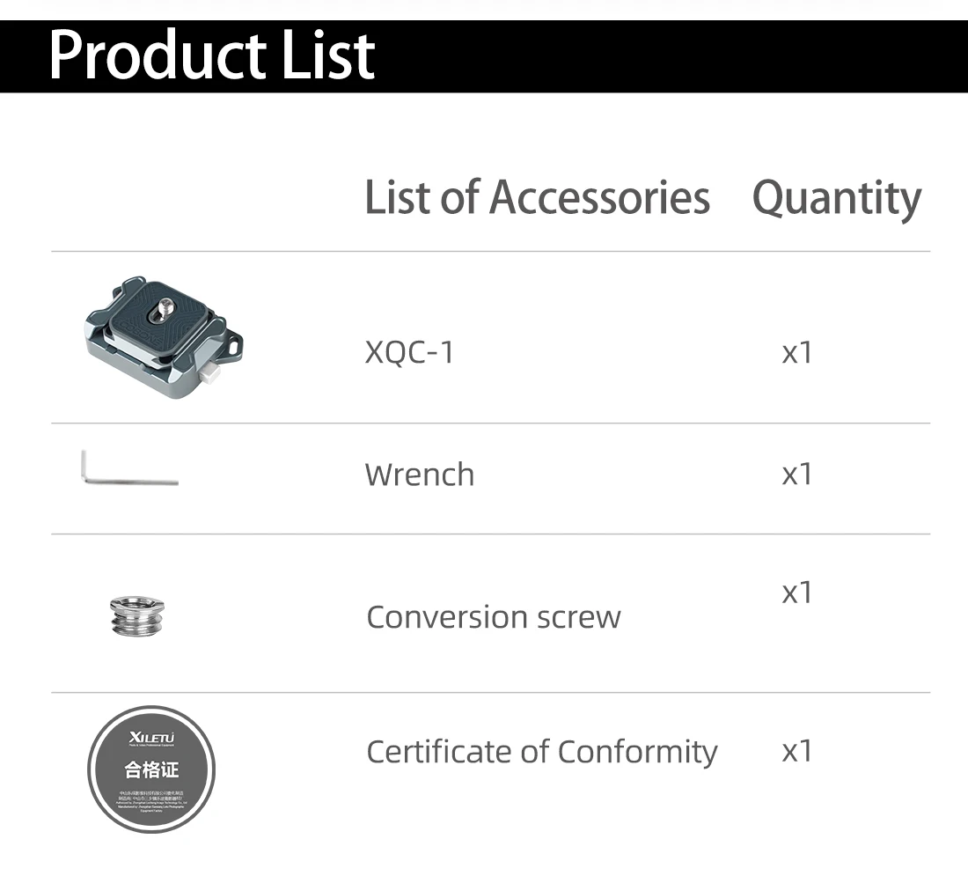Click the x1 quantity for Conversion screw
This screenshot has width=968, height=876.
797,593
